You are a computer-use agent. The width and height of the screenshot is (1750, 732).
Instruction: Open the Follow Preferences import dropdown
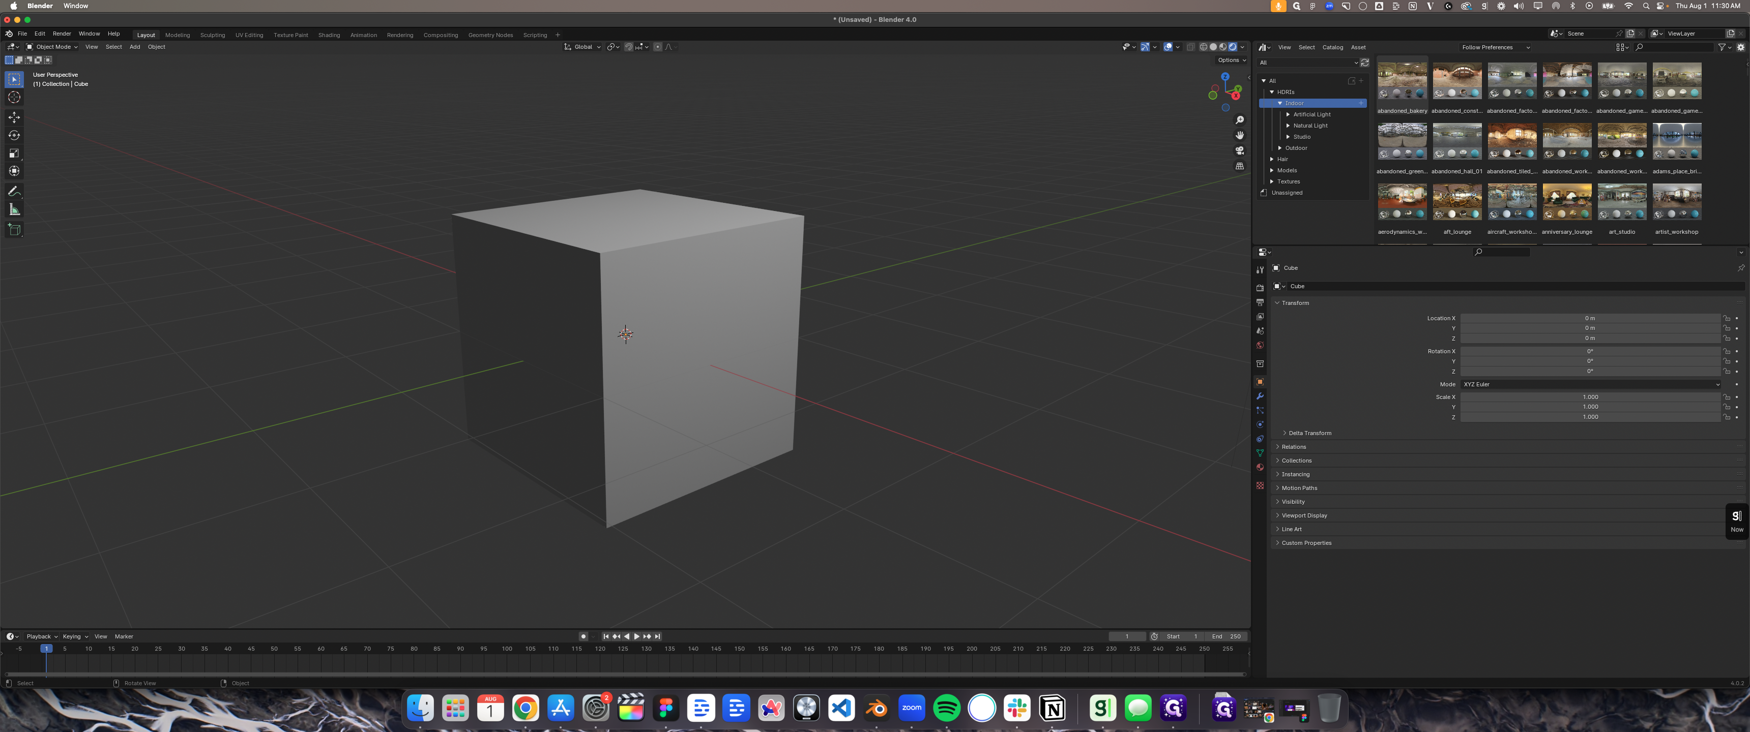(x=1495, y=48)
